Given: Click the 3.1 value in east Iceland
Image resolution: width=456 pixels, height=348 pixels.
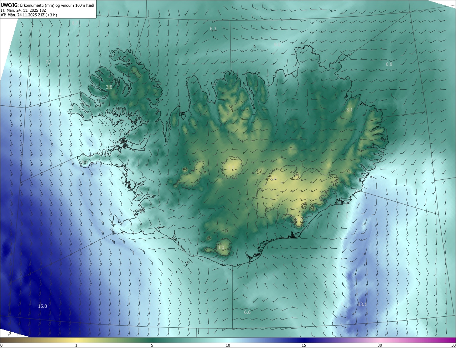Looking at the screenshot, I should point(349,110).
